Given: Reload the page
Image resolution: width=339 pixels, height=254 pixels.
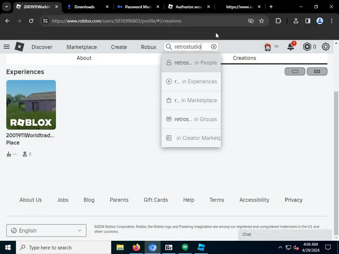Looking at the screenshot, I should pos(31,21).
